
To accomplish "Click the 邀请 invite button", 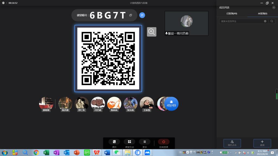I will point(262,143).
